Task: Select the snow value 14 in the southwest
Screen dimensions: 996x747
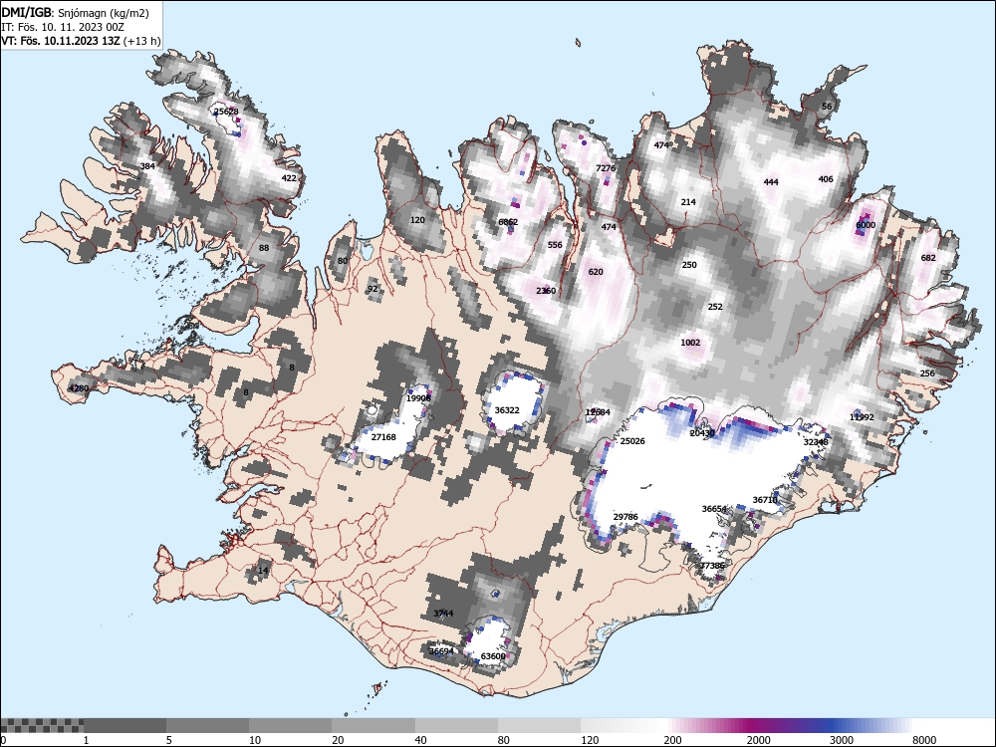Action: (263, 571)
